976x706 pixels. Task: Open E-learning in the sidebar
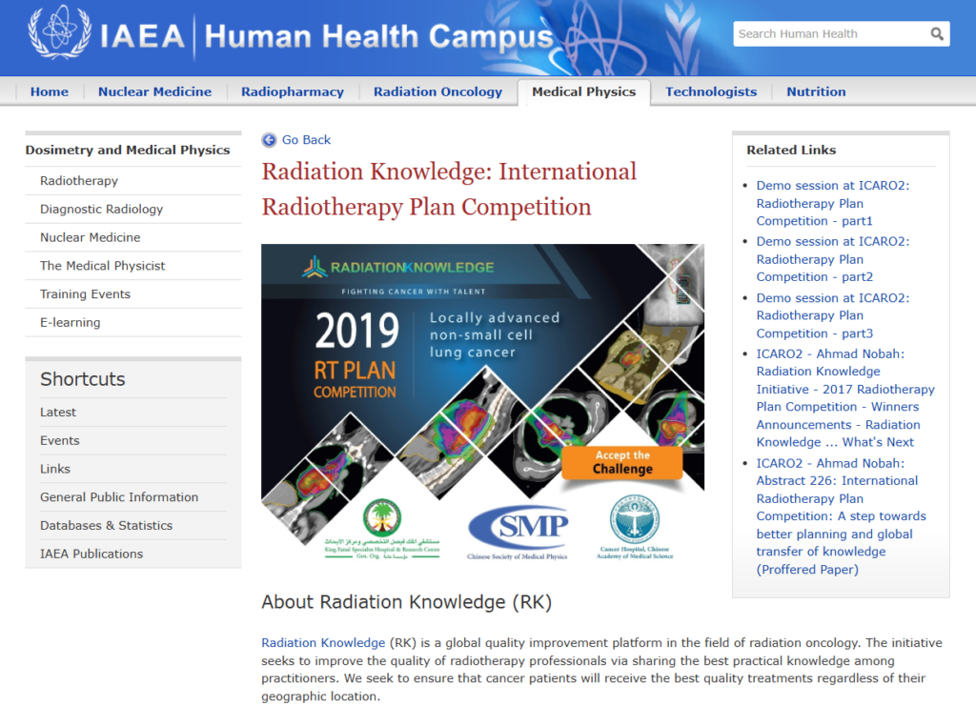70,323
